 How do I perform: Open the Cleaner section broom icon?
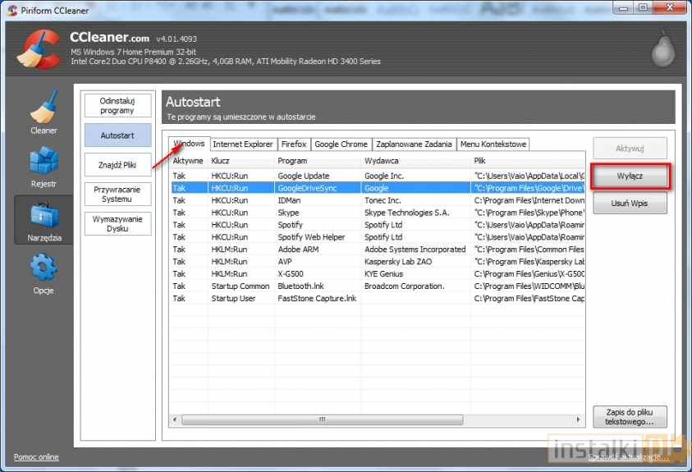pos(44,107)
